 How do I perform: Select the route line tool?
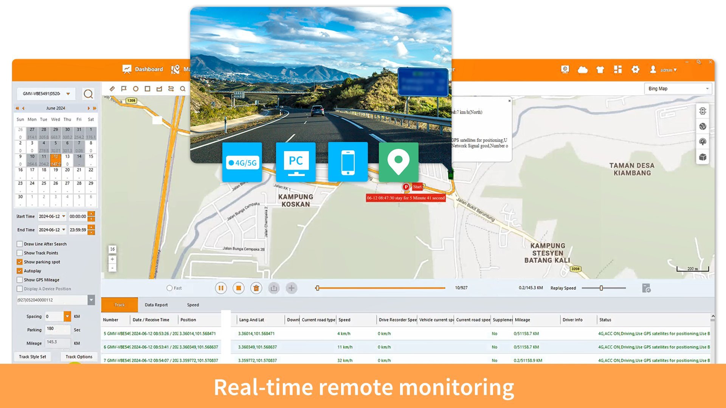171,89
